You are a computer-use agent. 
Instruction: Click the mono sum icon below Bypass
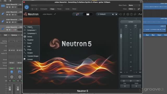click(x=124, y=81)
